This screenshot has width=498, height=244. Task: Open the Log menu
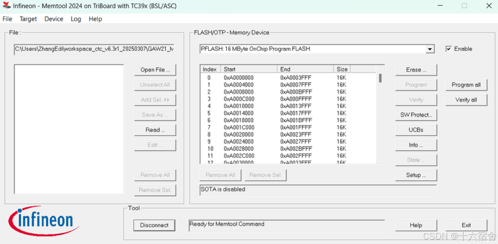[76, 19]
